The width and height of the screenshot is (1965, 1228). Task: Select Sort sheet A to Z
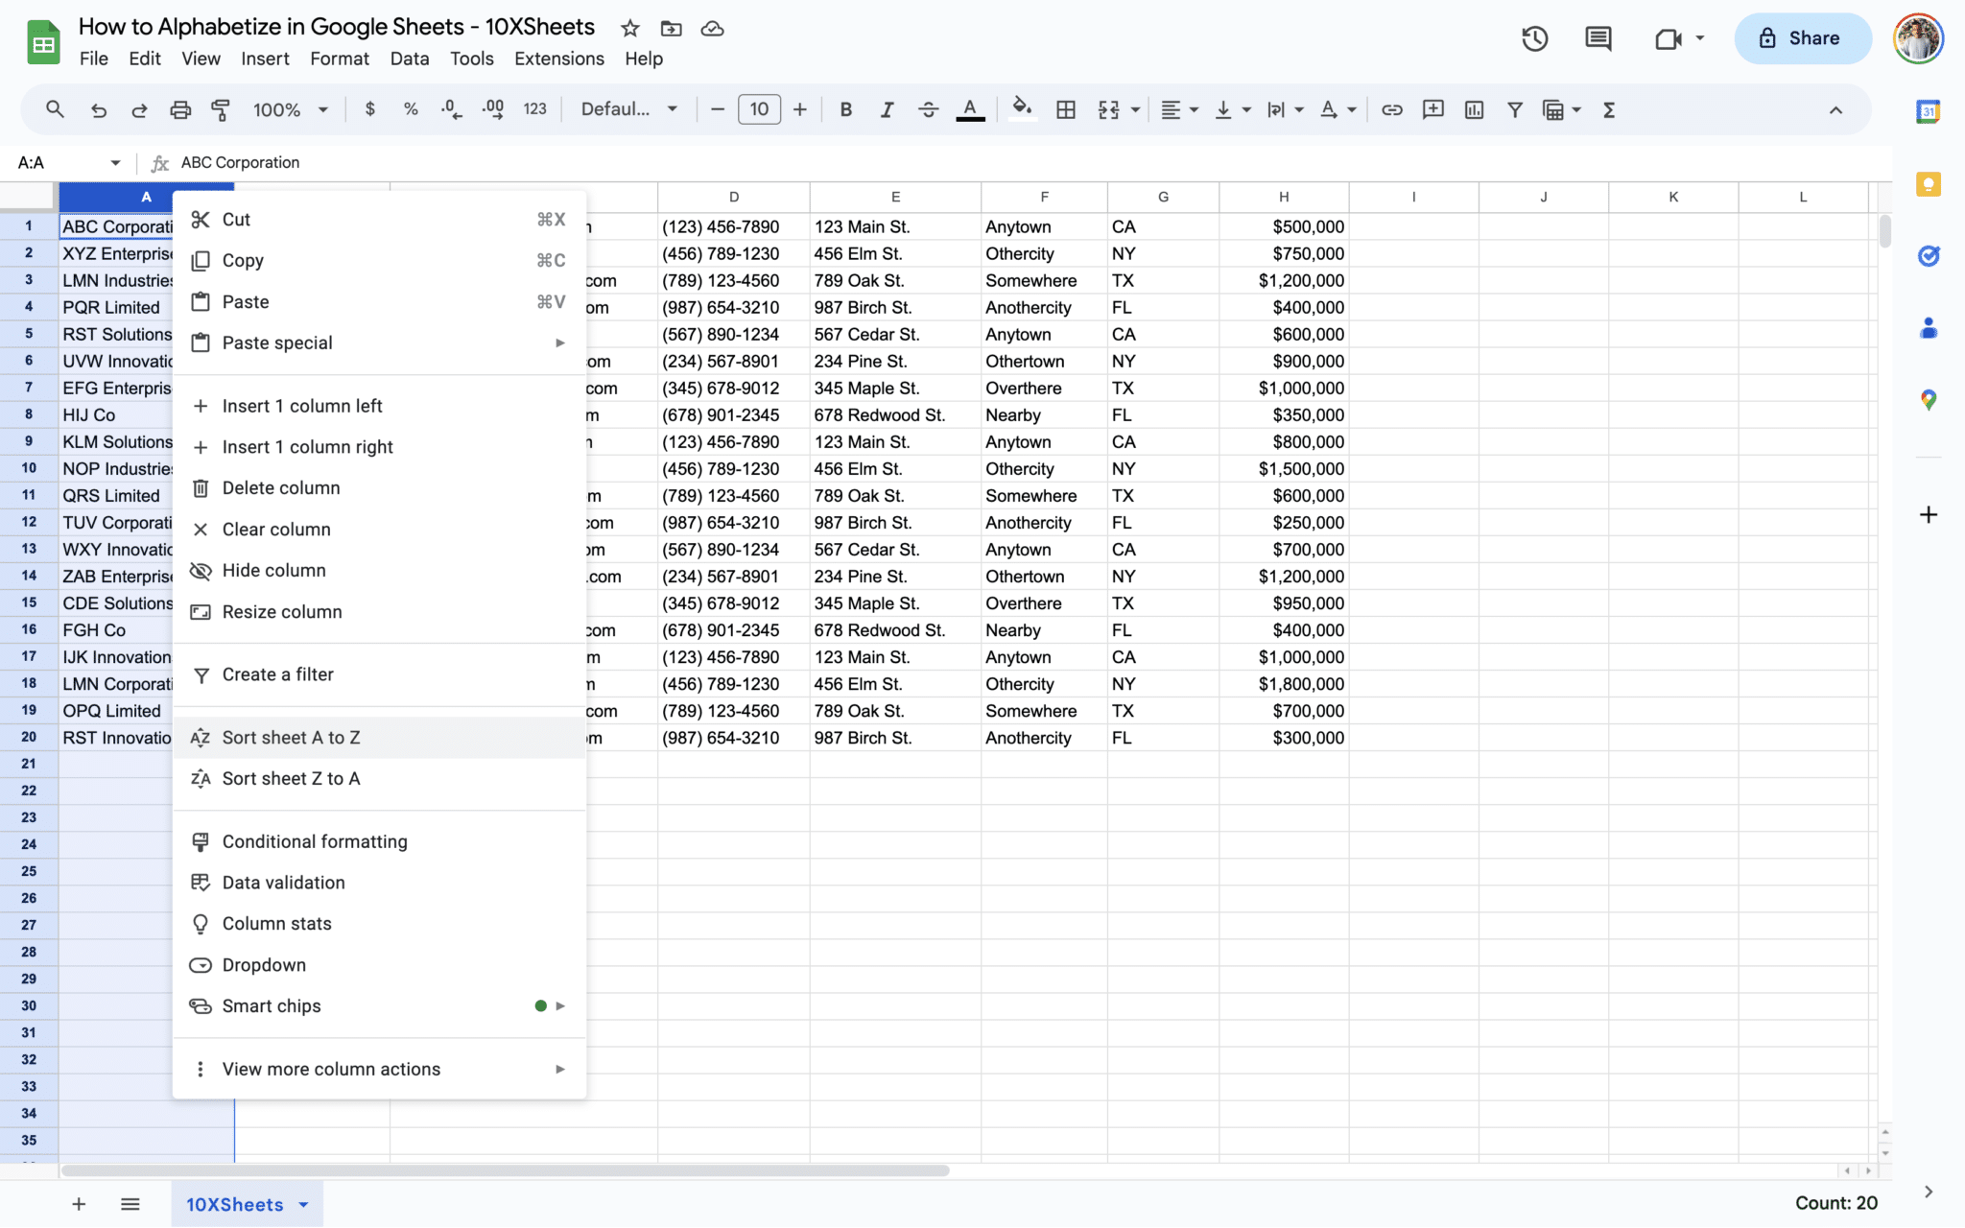pyautogui.click(x=292, y=738)
